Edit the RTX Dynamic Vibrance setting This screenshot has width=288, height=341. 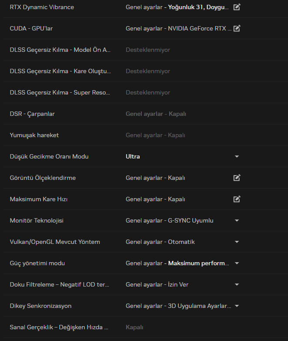click(x=237, y=7)
